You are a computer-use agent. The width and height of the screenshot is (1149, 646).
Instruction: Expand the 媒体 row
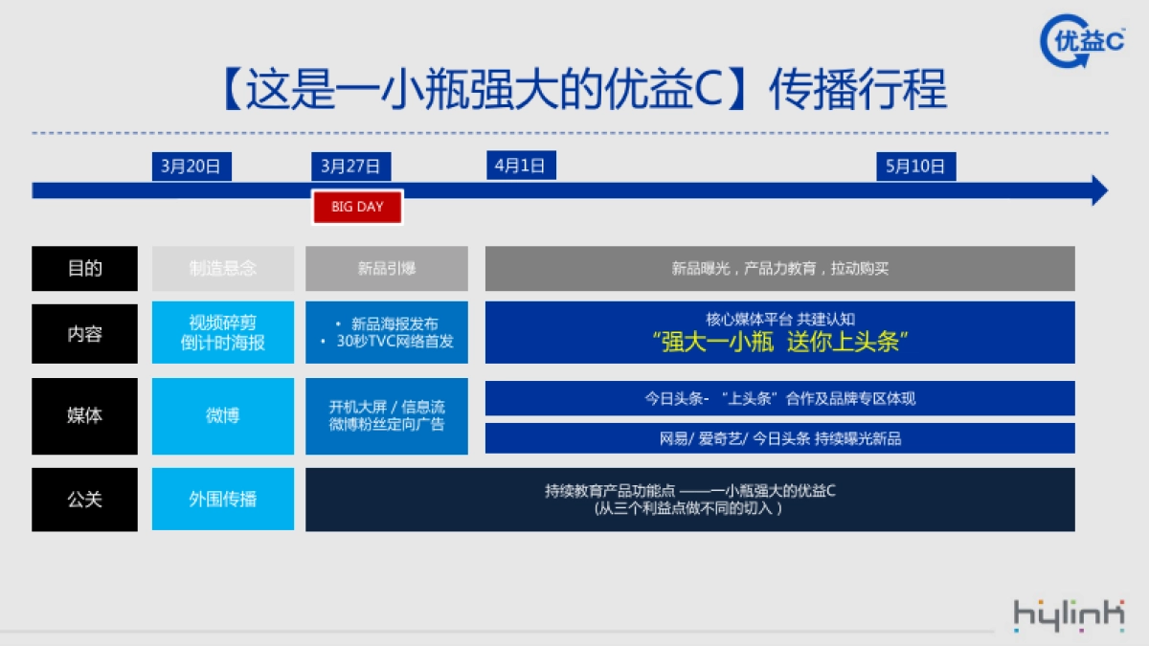point(84,415)
